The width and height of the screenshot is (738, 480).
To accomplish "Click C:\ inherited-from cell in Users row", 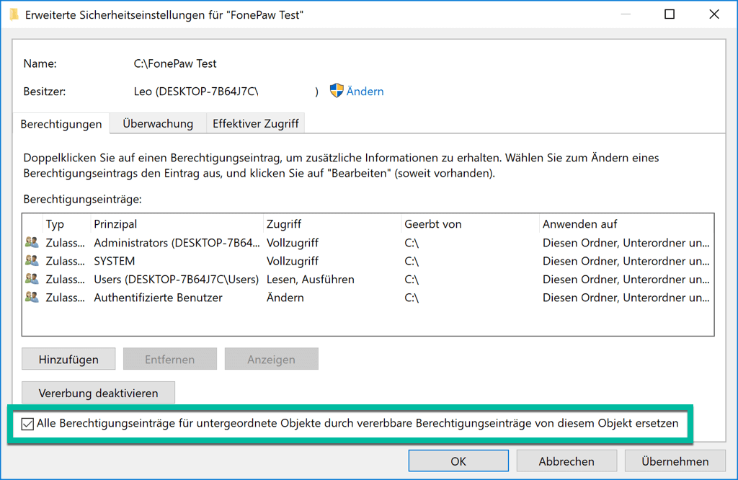I will pos(412,280).
